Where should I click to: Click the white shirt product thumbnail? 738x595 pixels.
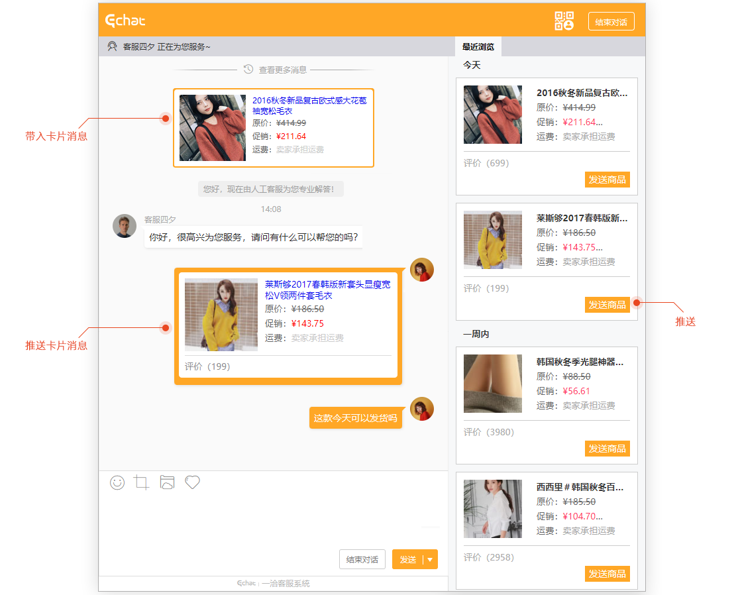pos(492,508)
